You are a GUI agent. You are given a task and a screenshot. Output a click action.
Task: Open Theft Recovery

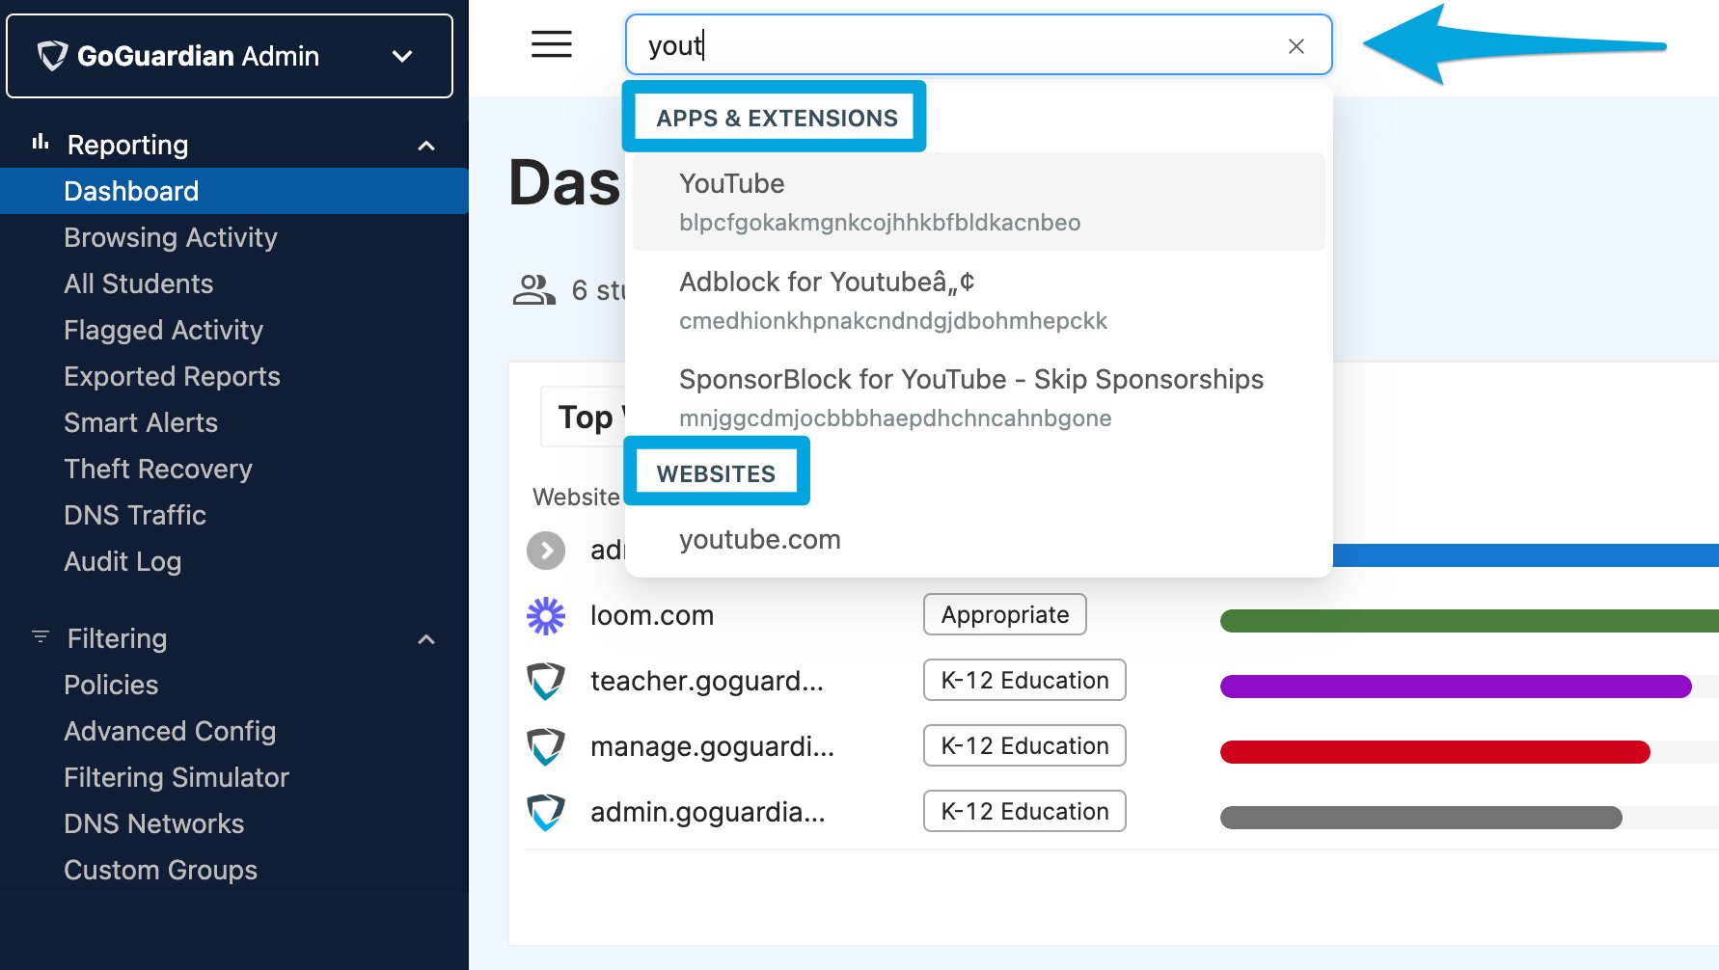(x=158, y=469)
